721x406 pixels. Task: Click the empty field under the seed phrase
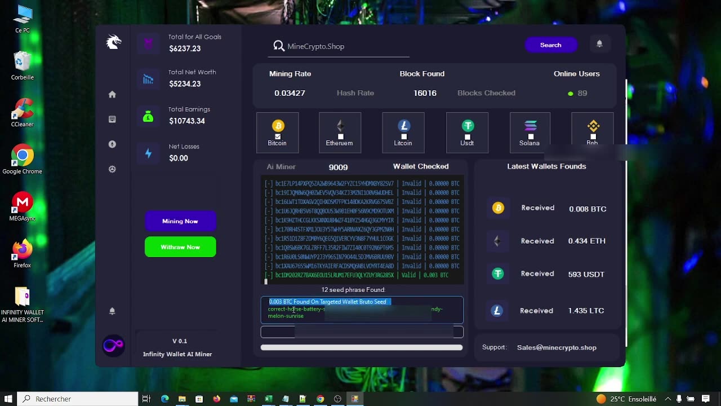(x=362, y=332)
